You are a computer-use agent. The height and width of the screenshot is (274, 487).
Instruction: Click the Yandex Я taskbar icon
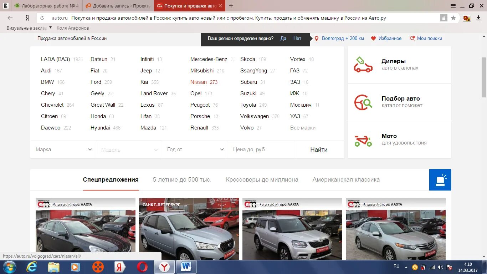pyautogui.click(x=120, y=267)
